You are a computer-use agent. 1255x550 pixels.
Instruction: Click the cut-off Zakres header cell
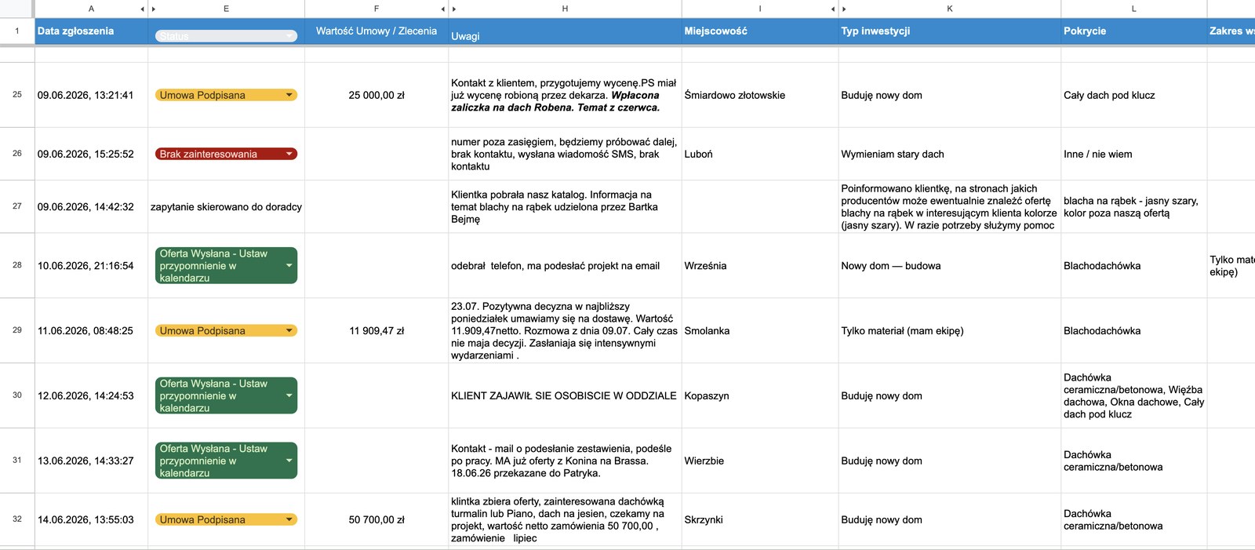1231,31
